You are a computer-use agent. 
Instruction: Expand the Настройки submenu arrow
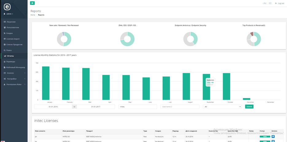25,79
